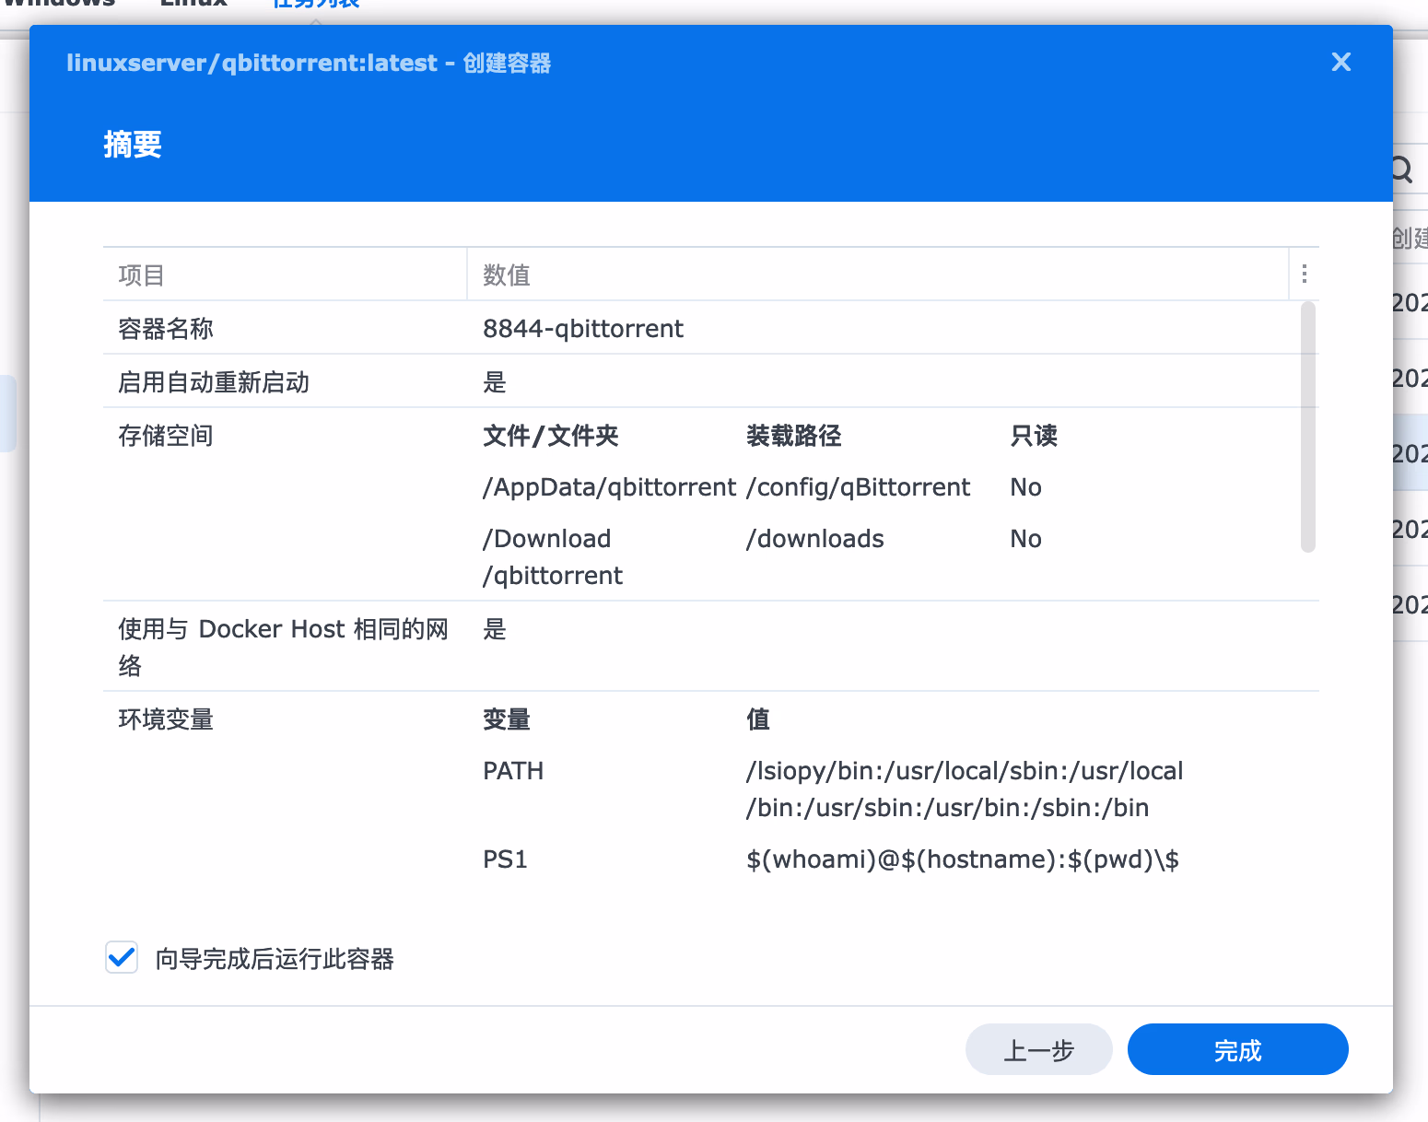1428x1122 pixels.
Task: Click the 数值 column header
Action: click(x=507, y=275)
